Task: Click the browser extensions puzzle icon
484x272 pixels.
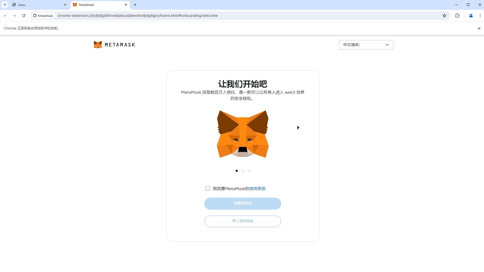Action: (x=458, y=16)
